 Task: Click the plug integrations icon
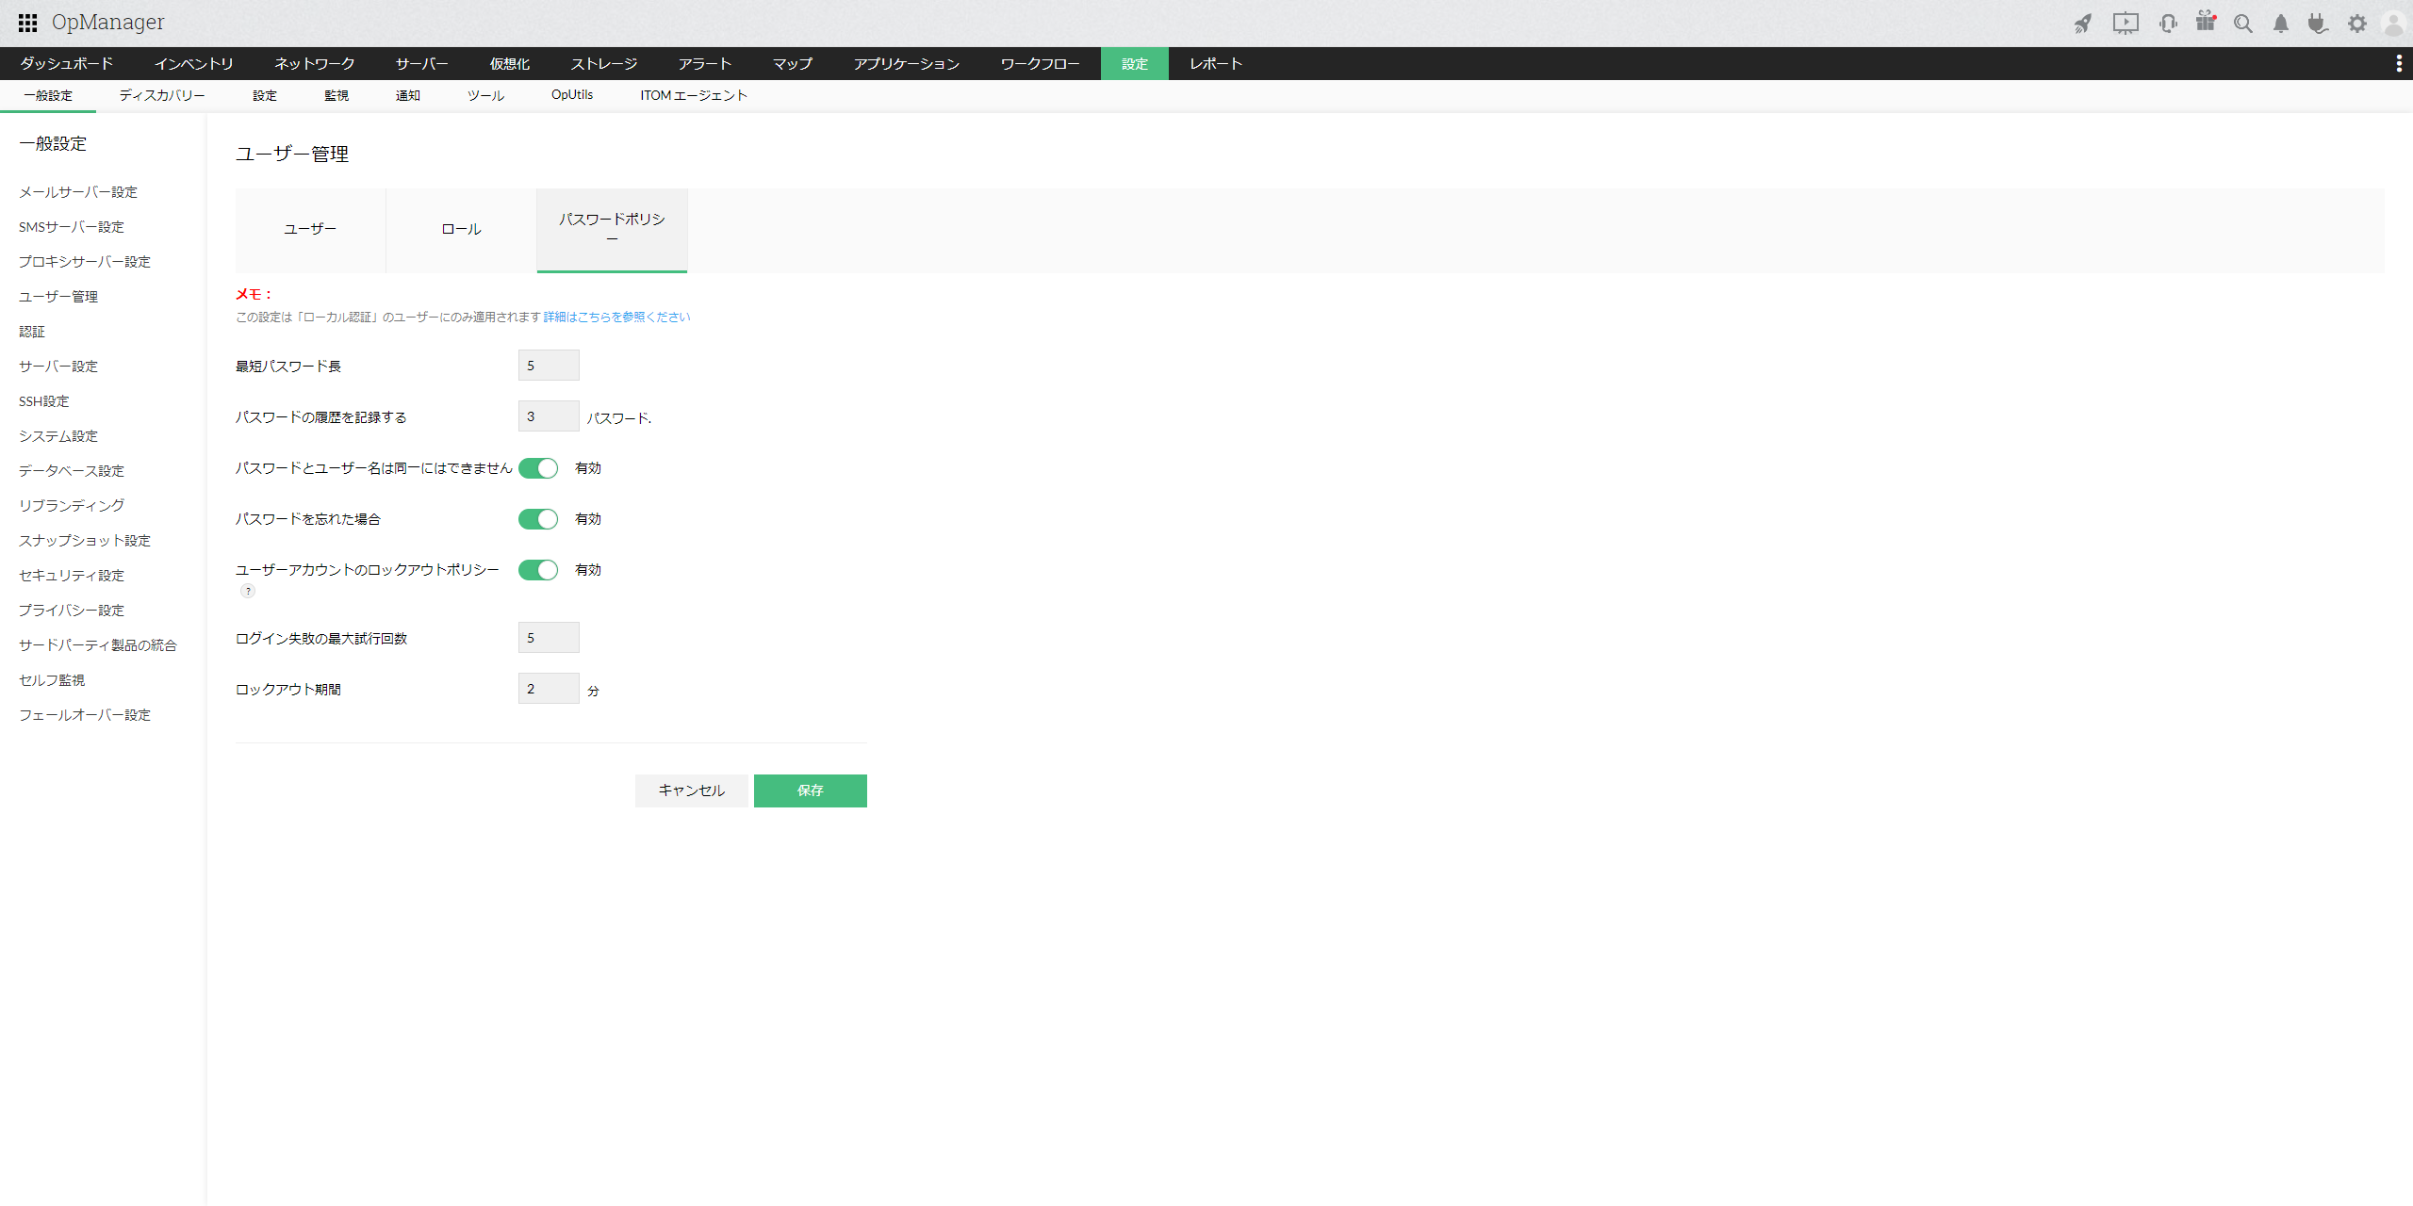2318,24
